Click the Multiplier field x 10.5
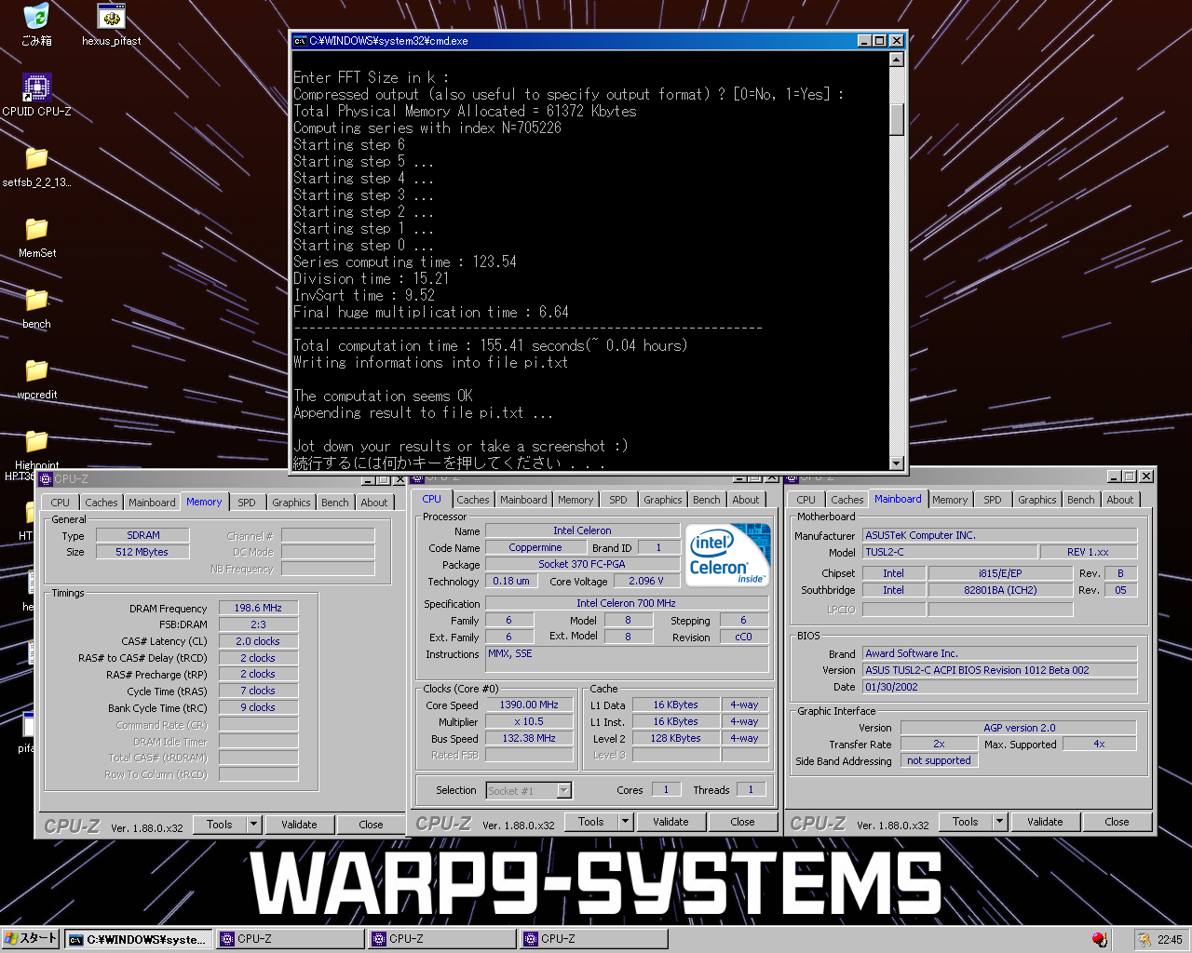 (x=529, y=721)
